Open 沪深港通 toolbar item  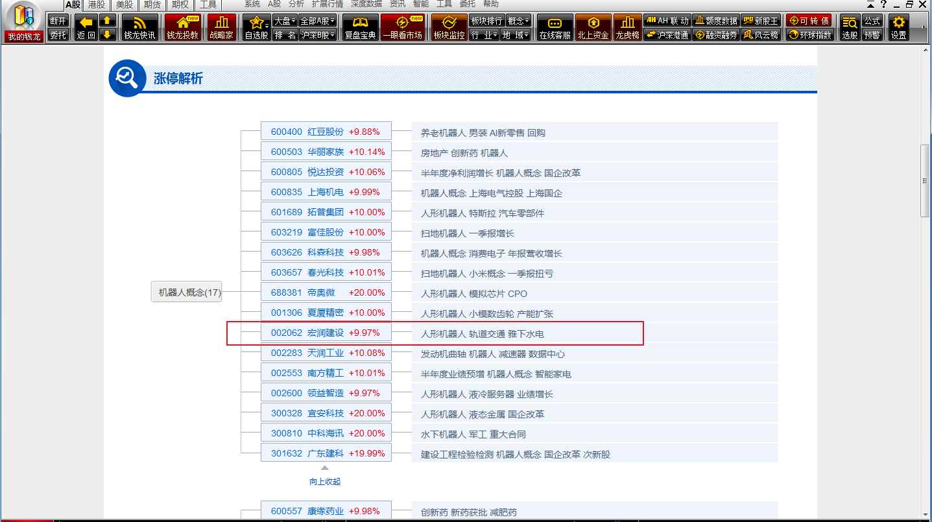click(x=667, y=34)
